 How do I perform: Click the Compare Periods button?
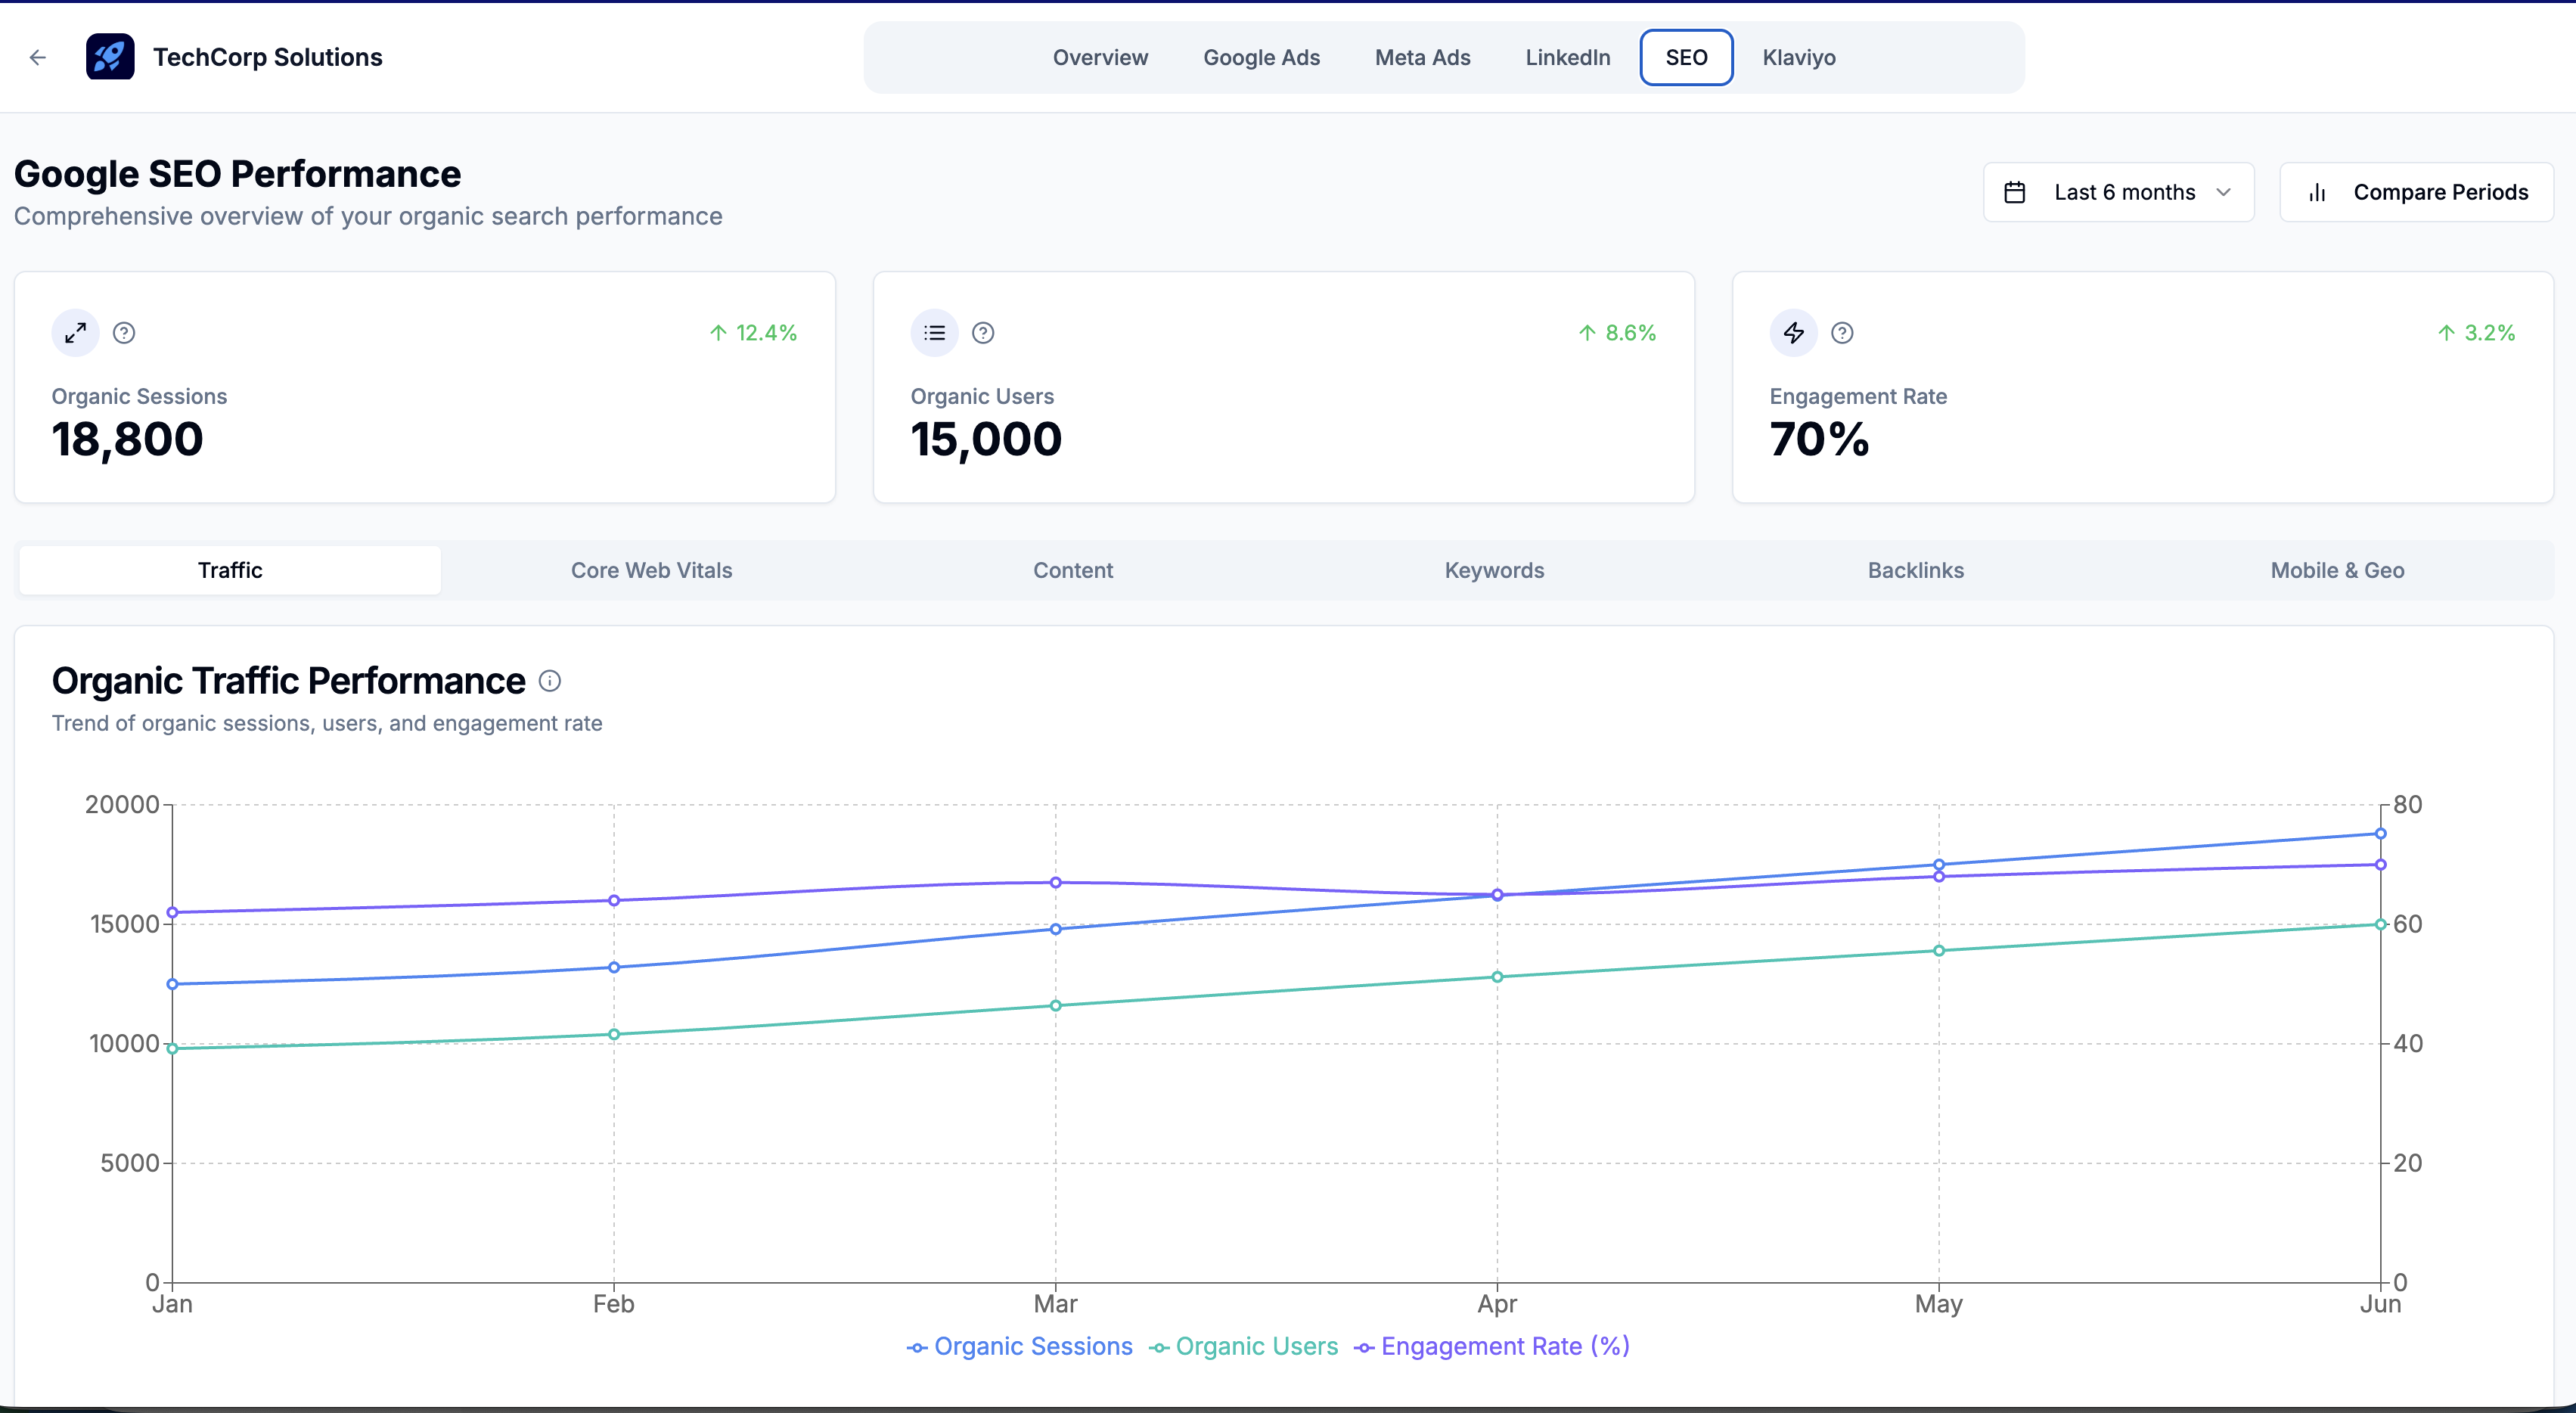[2417, 191]
